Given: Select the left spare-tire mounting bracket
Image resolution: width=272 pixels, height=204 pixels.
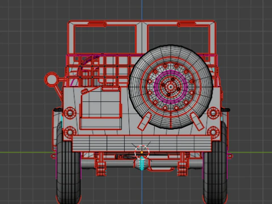Looking at the screenshot, I should coord(144,122).
